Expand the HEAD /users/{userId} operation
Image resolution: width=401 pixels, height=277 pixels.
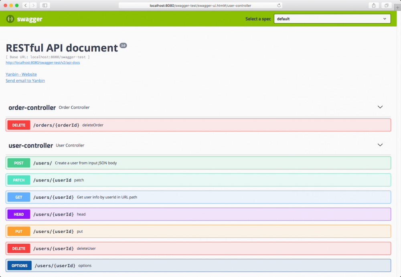click(198, 214)
